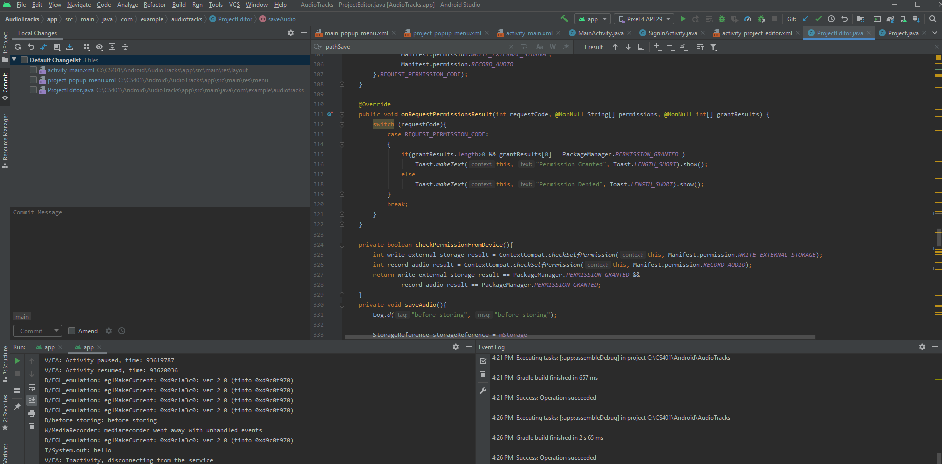The height and width of the screenshot is (464, 942).
Task: Click the Git commit checkmark icon
Action: pos(818,19)
